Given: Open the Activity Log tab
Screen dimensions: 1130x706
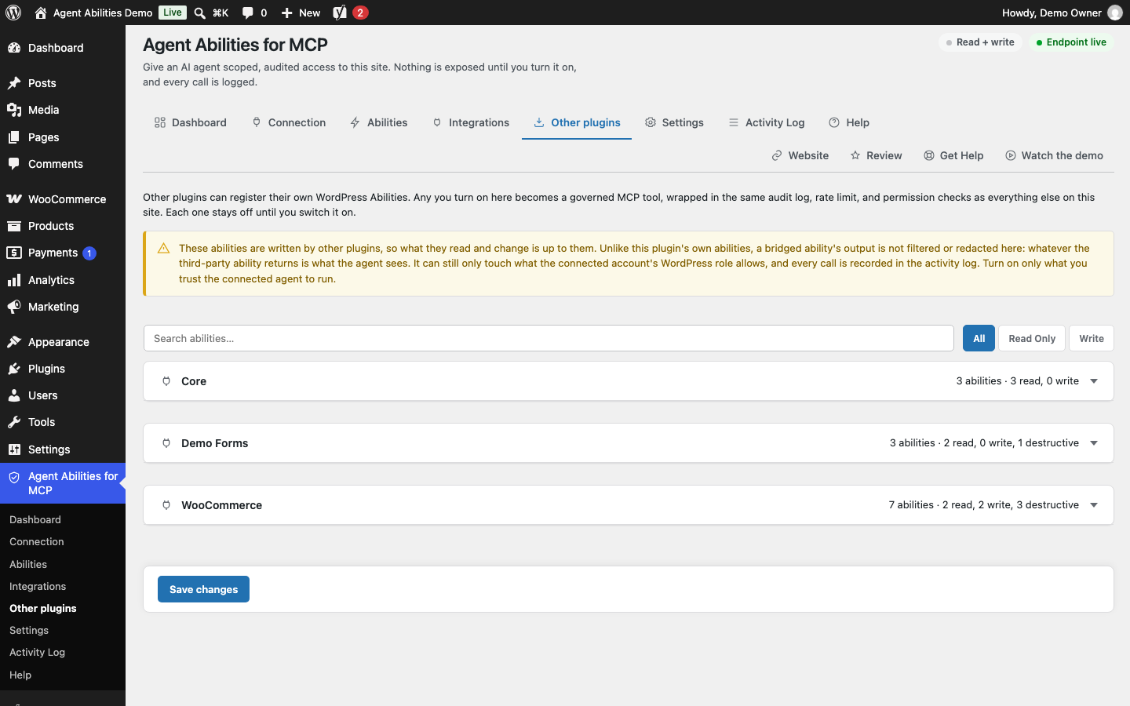Looking at the screenshot, I should click(x=767, y=122).
